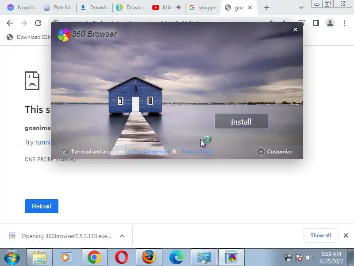Open Chrome side panel icon
This screenshot has height=266, width=354.
click(x=316, y=23)
